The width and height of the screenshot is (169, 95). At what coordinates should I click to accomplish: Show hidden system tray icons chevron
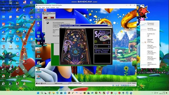pyautogui.click(x=152, y=93)
